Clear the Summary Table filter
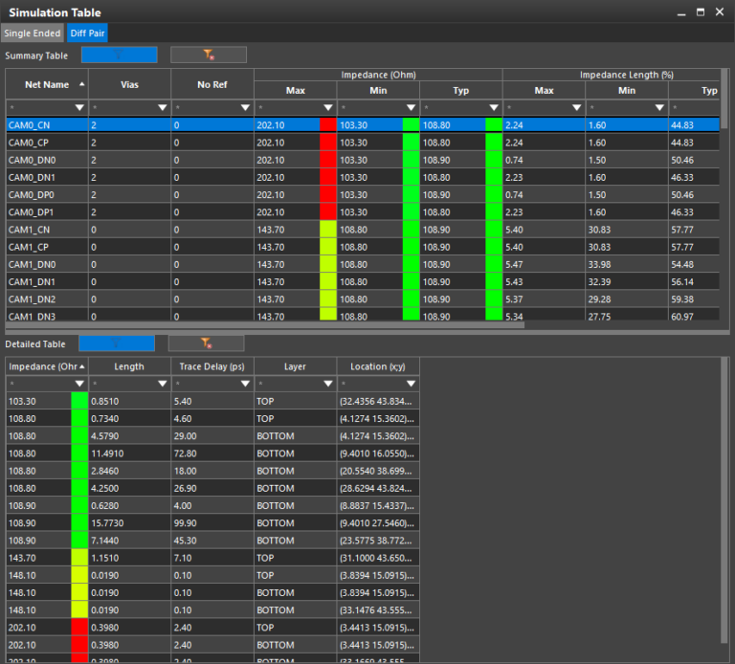Viewport: 735px width, 664px height. [x=208, y=55]
